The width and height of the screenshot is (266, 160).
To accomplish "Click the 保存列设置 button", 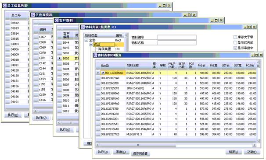I will [x=140, y=153].
